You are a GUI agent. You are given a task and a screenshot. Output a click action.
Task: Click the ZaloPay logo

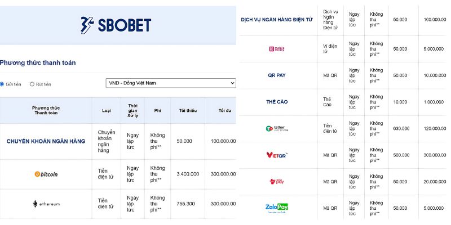click(x=277, y=208)
